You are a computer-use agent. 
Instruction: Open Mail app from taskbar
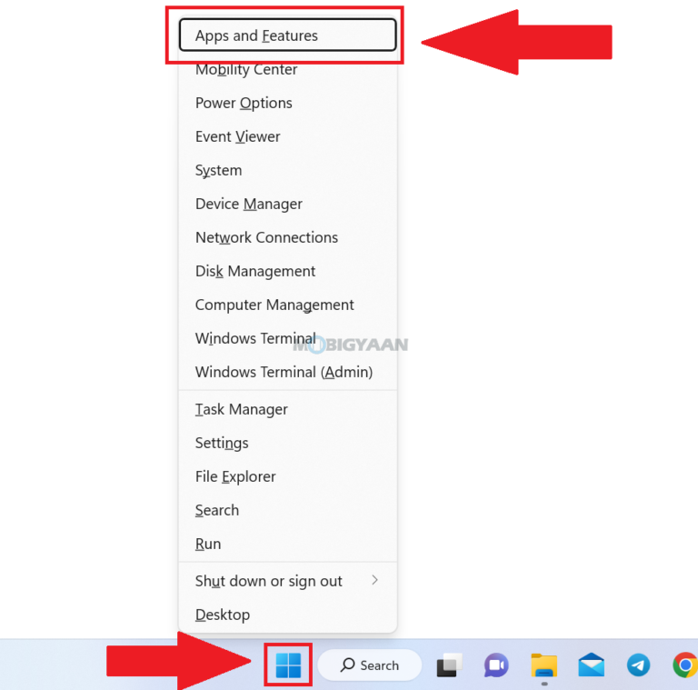click(591, 665)
